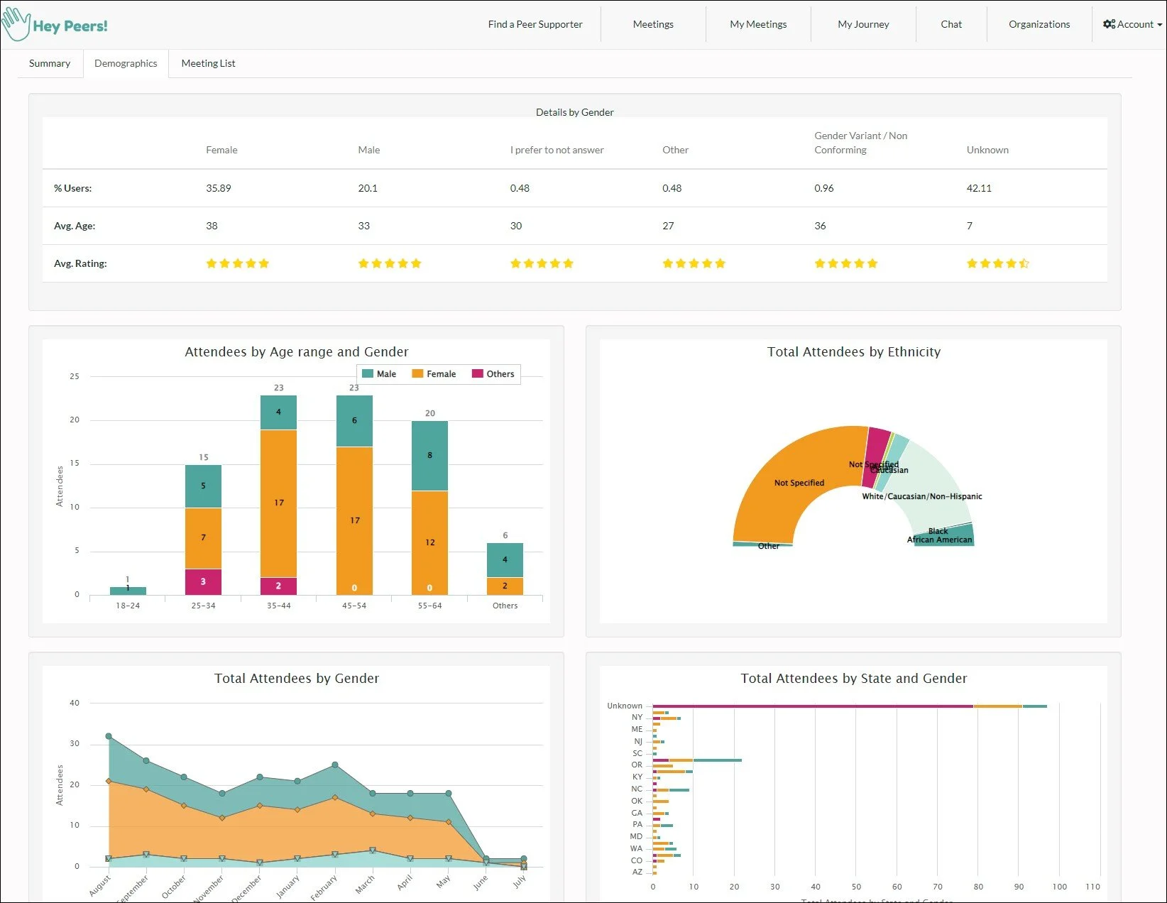1167x903 pixels.
Task: Click the Hey Peers! hand logo
Action: pyautogui.click(x=16, y=24)
